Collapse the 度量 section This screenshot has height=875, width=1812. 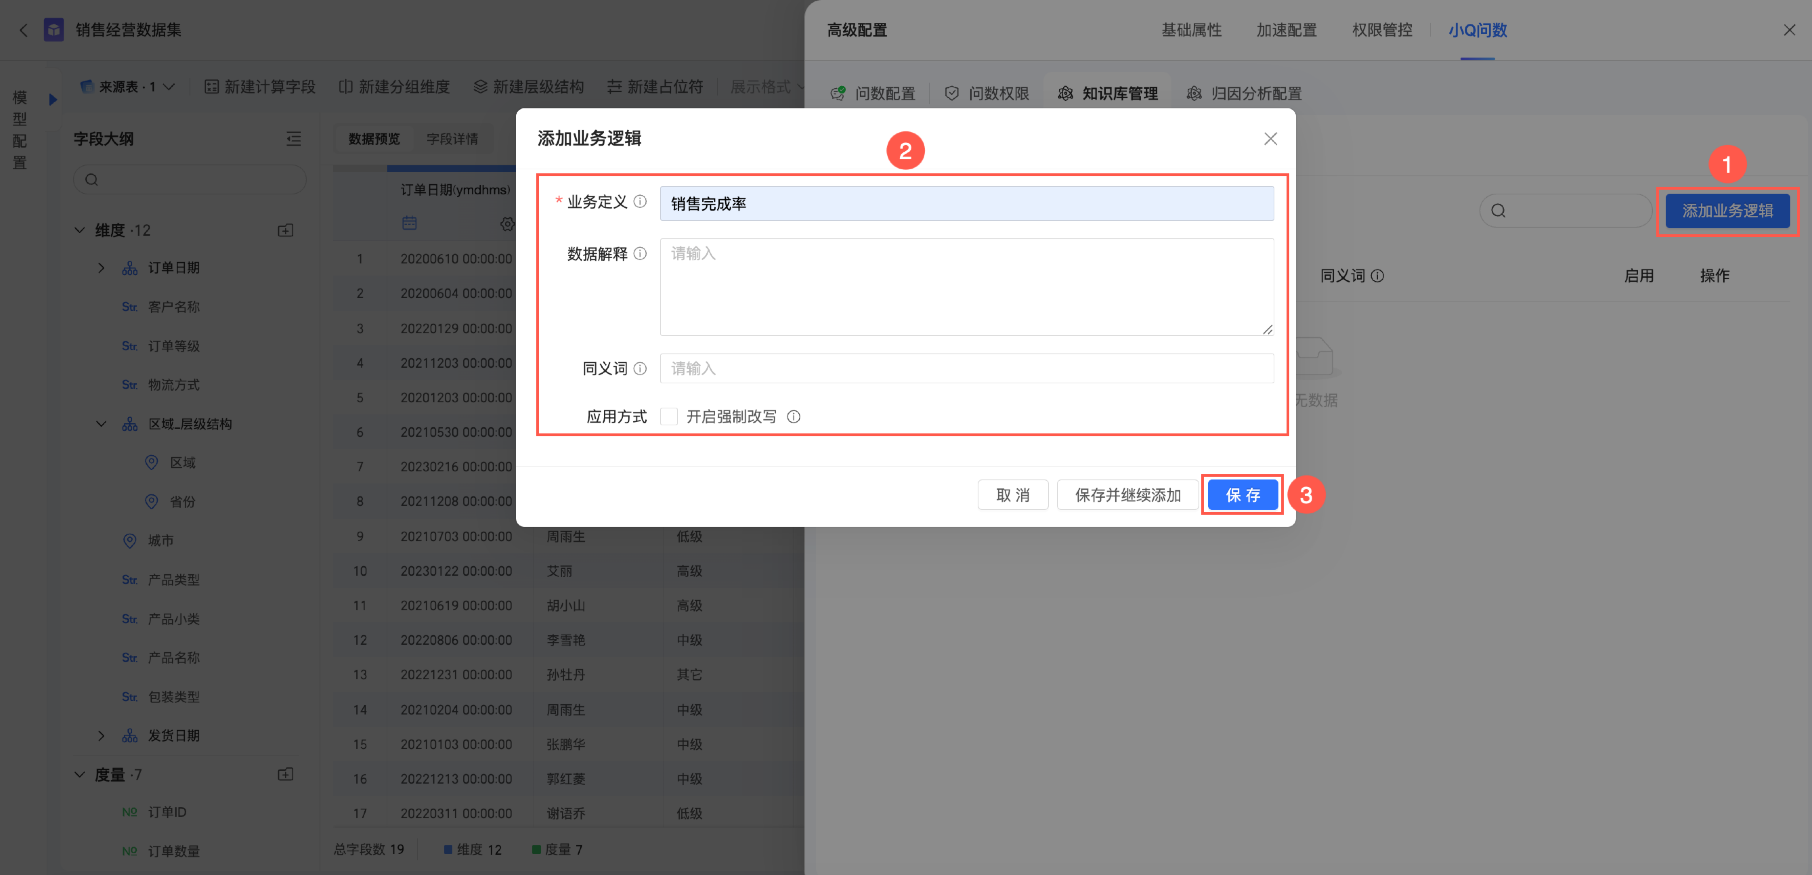[80, 774]
